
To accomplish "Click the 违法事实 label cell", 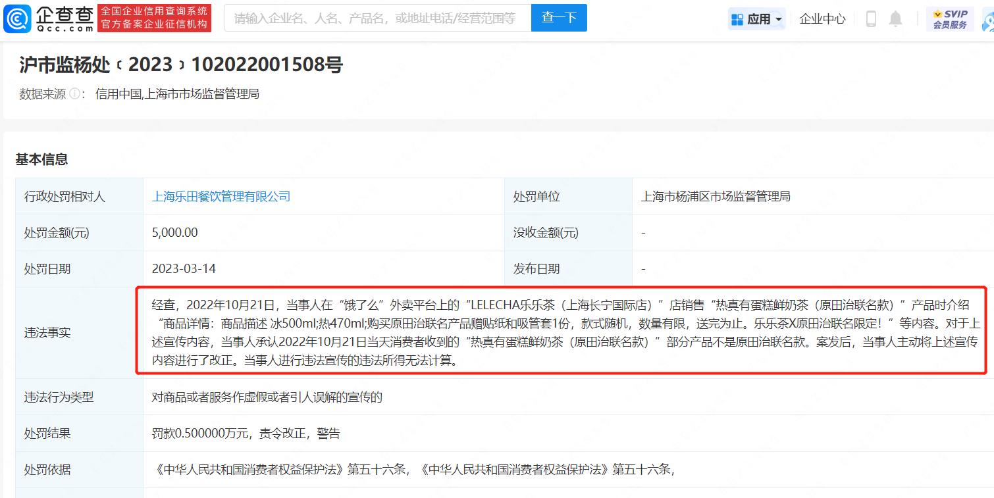I will click(80, 333).
